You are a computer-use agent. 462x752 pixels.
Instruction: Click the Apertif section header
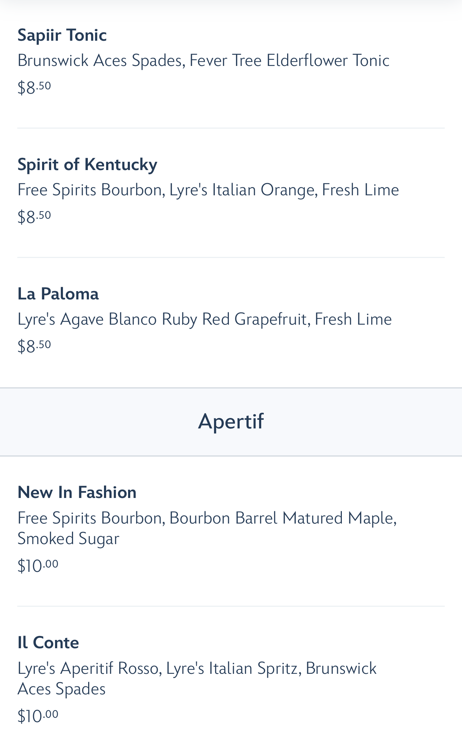coord(231,422)
